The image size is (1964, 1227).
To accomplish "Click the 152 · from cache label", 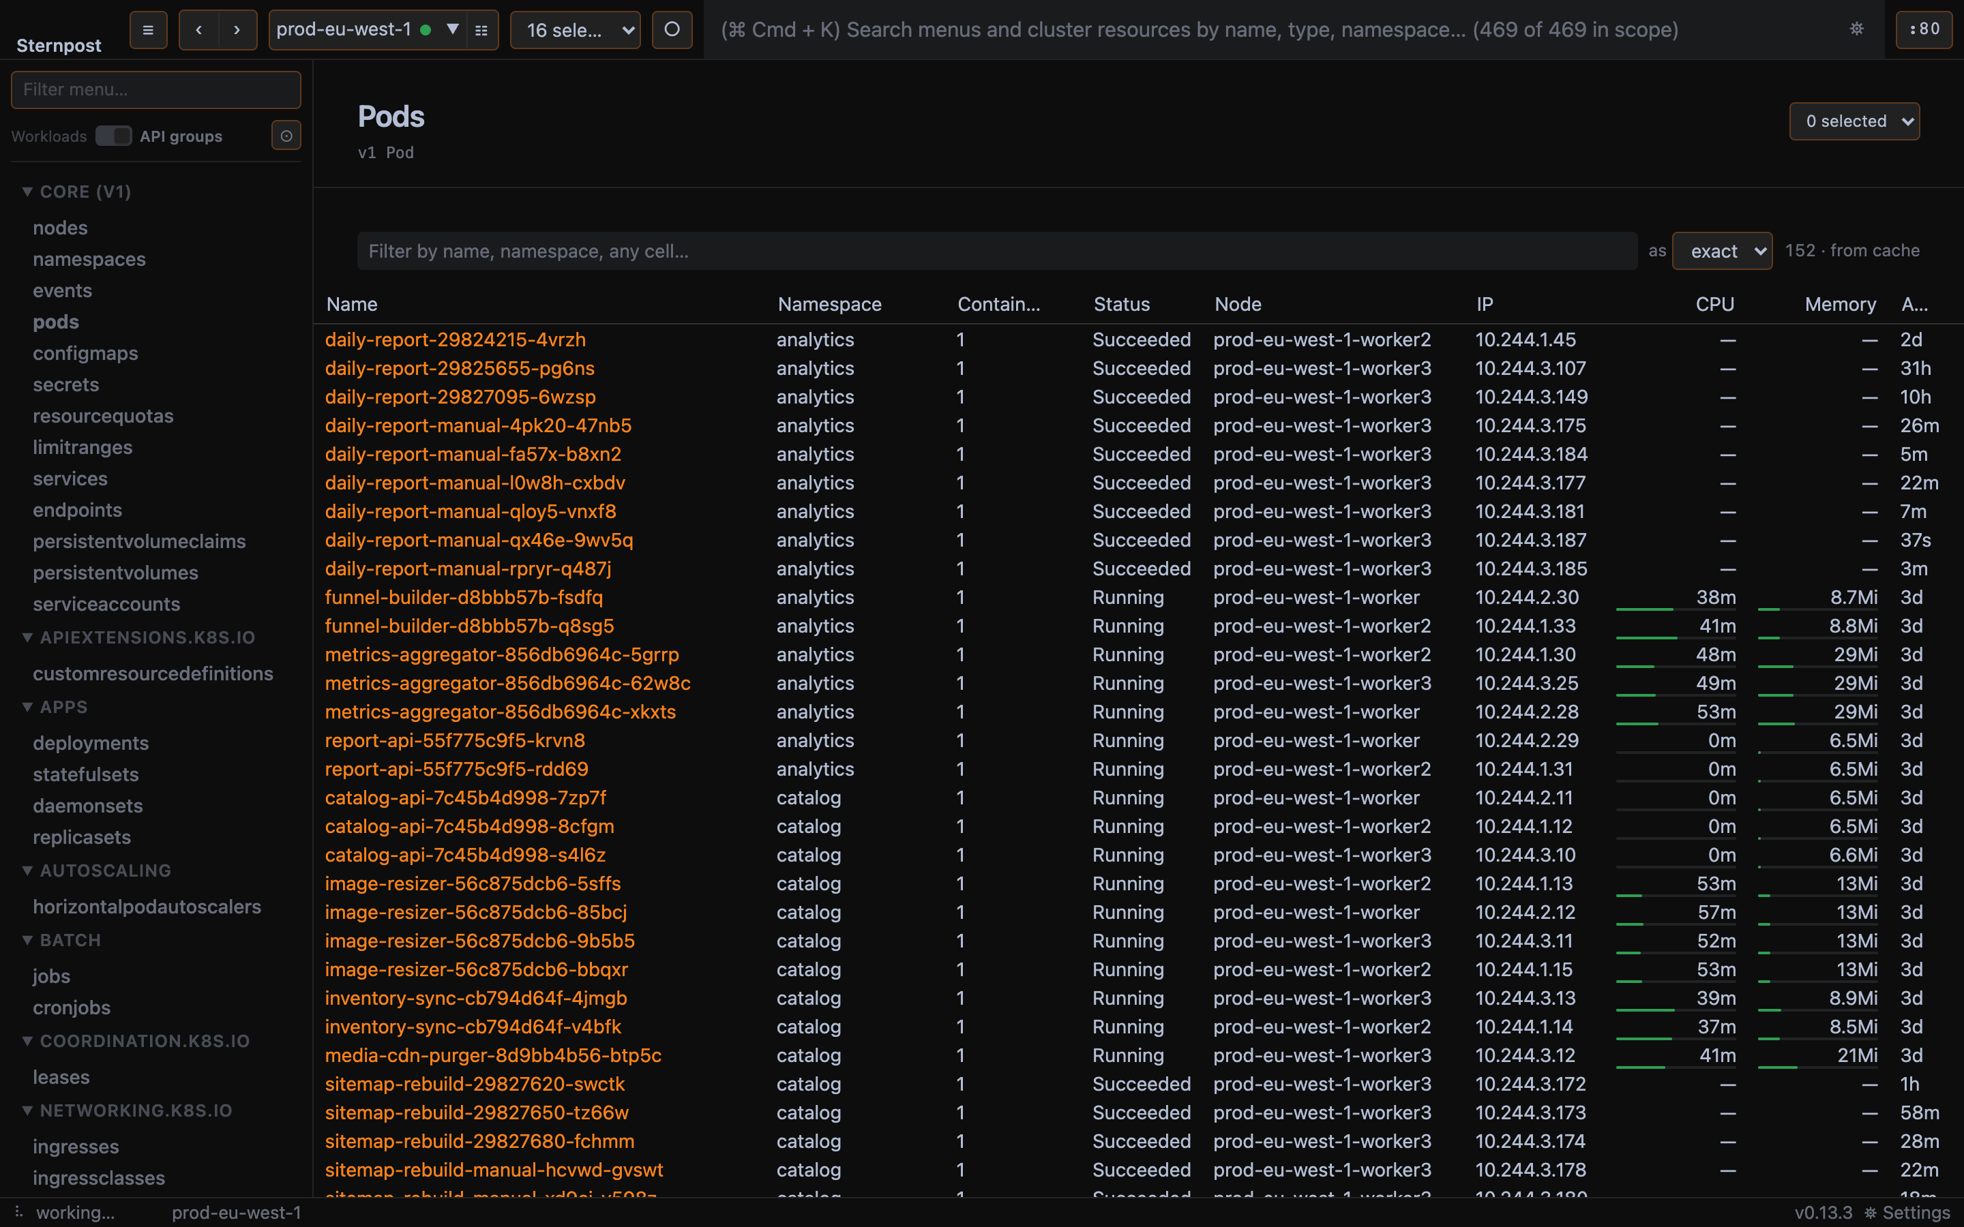I will click(x=1852, y=250).
